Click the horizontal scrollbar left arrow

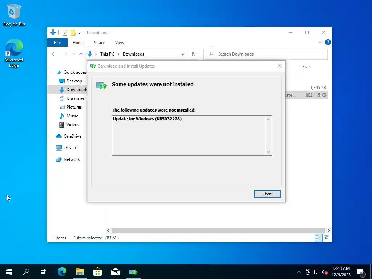[108, 230]
